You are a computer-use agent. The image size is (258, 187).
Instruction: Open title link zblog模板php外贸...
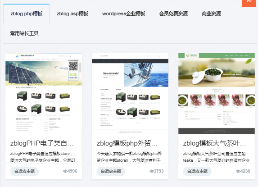(127, 143)
